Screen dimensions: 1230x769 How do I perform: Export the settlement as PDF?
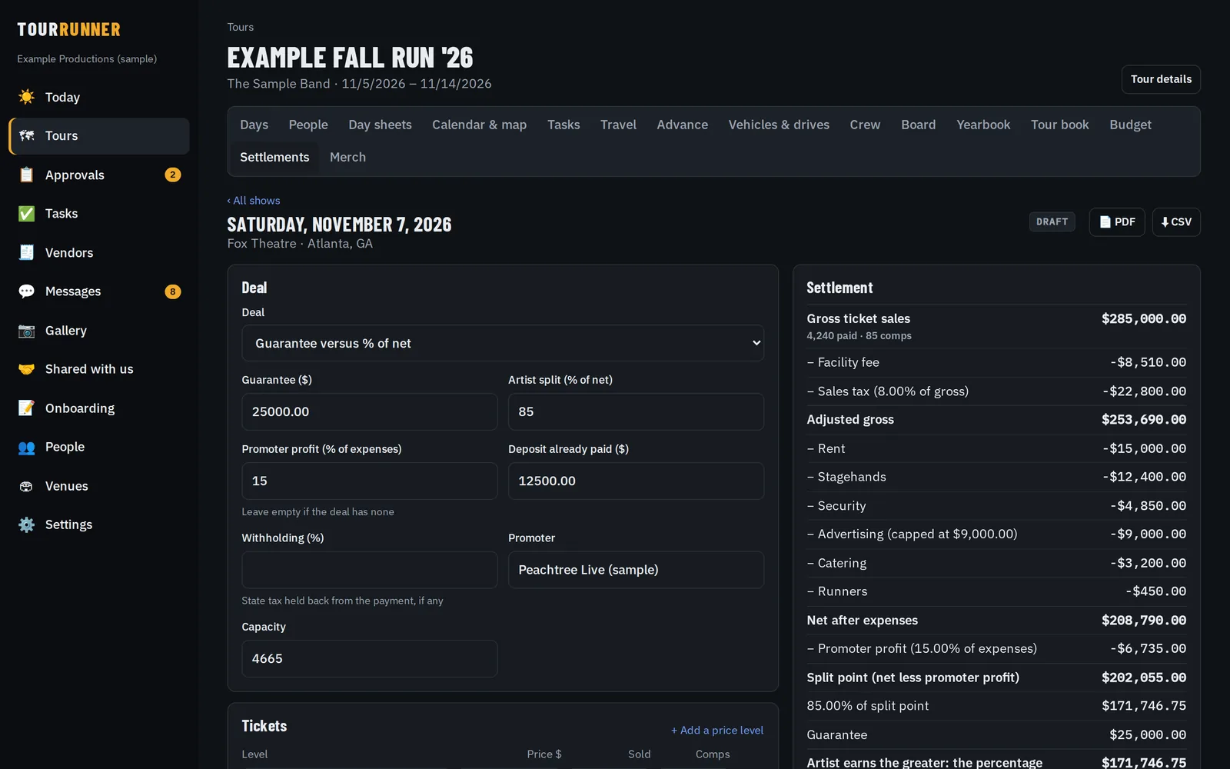coord(1117,222)
